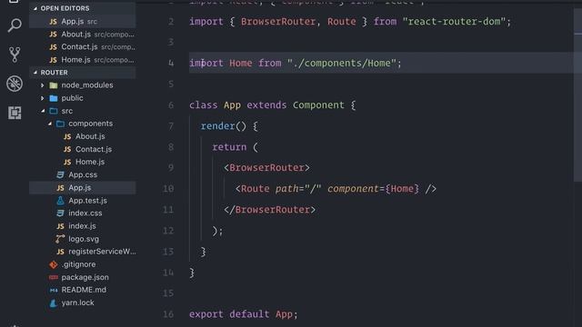Expand the public folder arrow
The image size is (582, 327).
pyautogui.click(x=43, y=98)
